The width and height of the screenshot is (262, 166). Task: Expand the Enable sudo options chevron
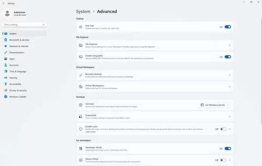(230, 129)
